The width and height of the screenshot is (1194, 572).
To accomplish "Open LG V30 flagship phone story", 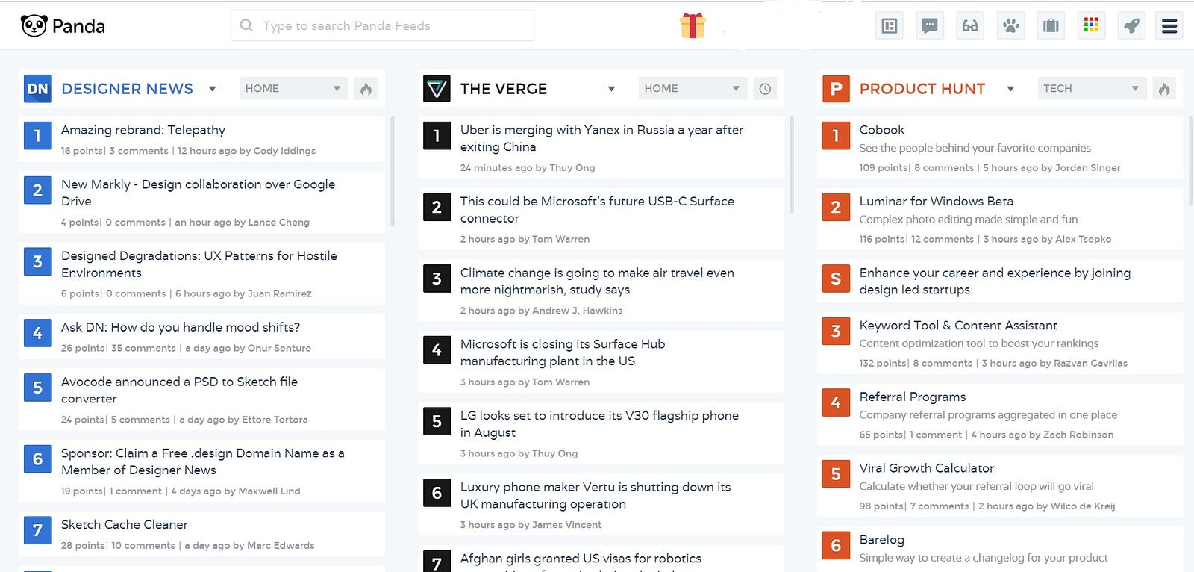I will coord(599,424).
